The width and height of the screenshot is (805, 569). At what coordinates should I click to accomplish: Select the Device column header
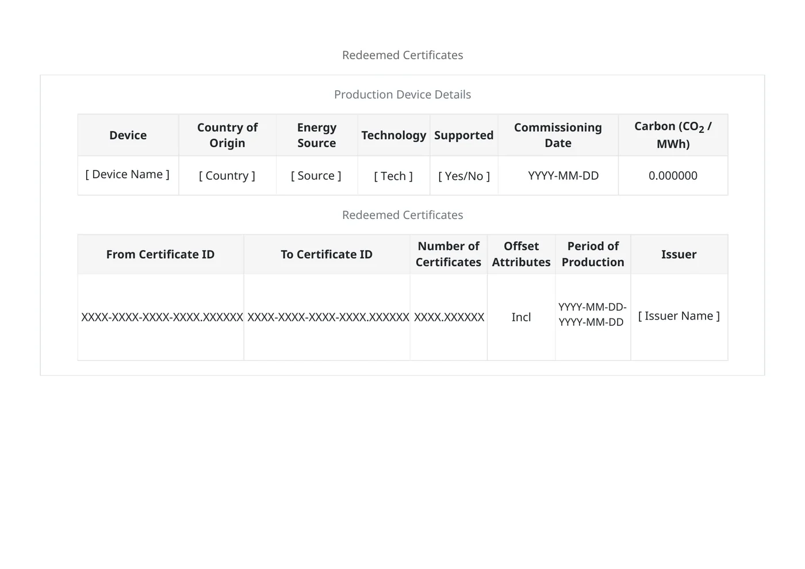[128, 135]
